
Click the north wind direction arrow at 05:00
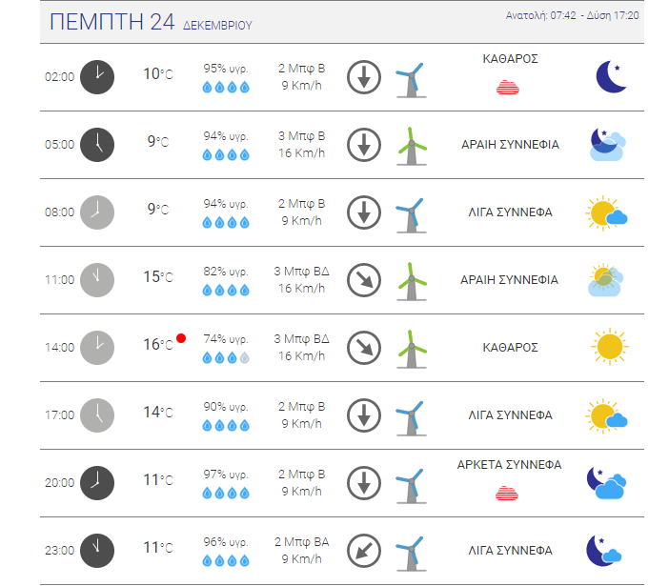tap(364, 145)
